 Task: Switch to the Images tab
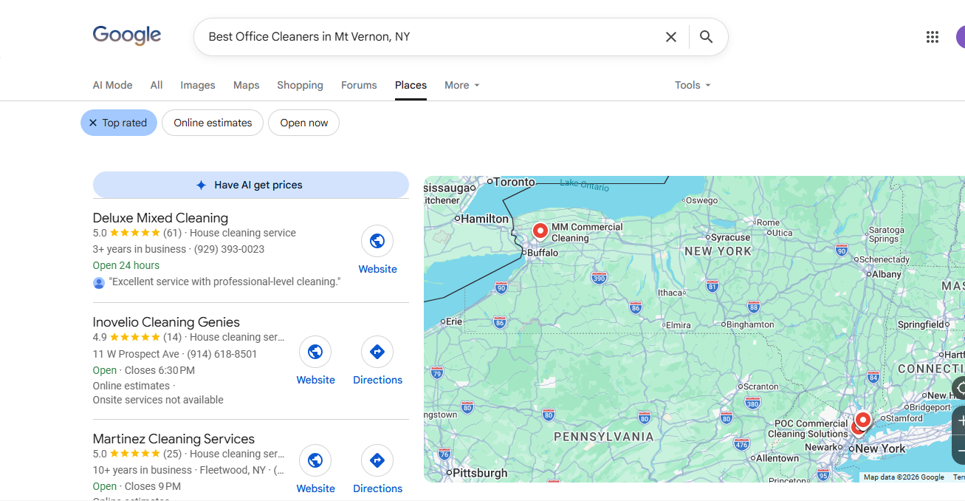[198, 85]
